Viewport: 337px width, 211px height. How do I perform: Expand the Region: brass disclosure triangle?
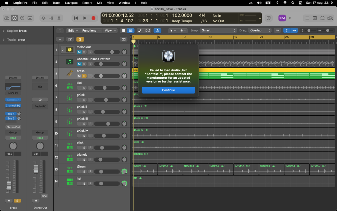(x=3, y=31)
